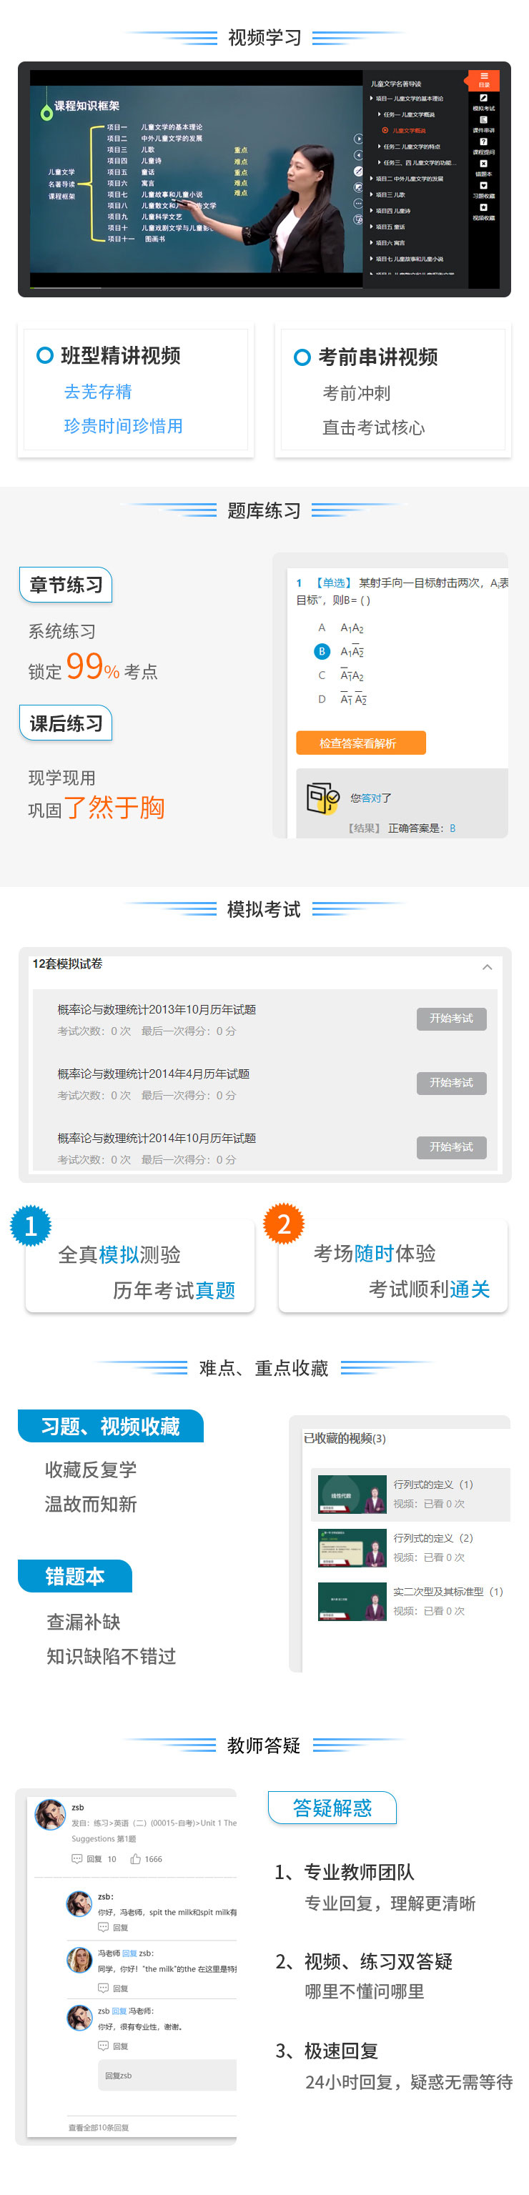Expand 项目二 中外儿童文学的发展
Viewport: 529px width, 2195px height.
coord(407,179)
